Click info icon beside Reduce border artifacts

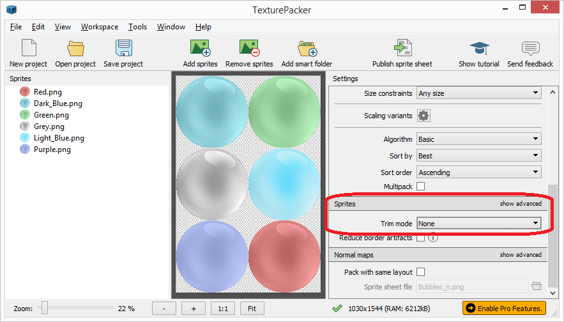[x=433, y=238]
